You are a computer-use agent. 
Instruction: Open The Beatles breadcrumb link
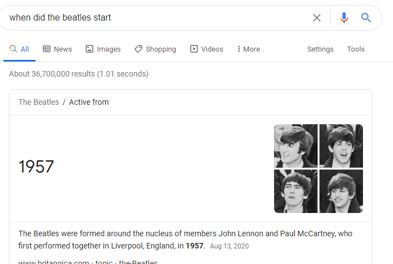click(38, 102)
